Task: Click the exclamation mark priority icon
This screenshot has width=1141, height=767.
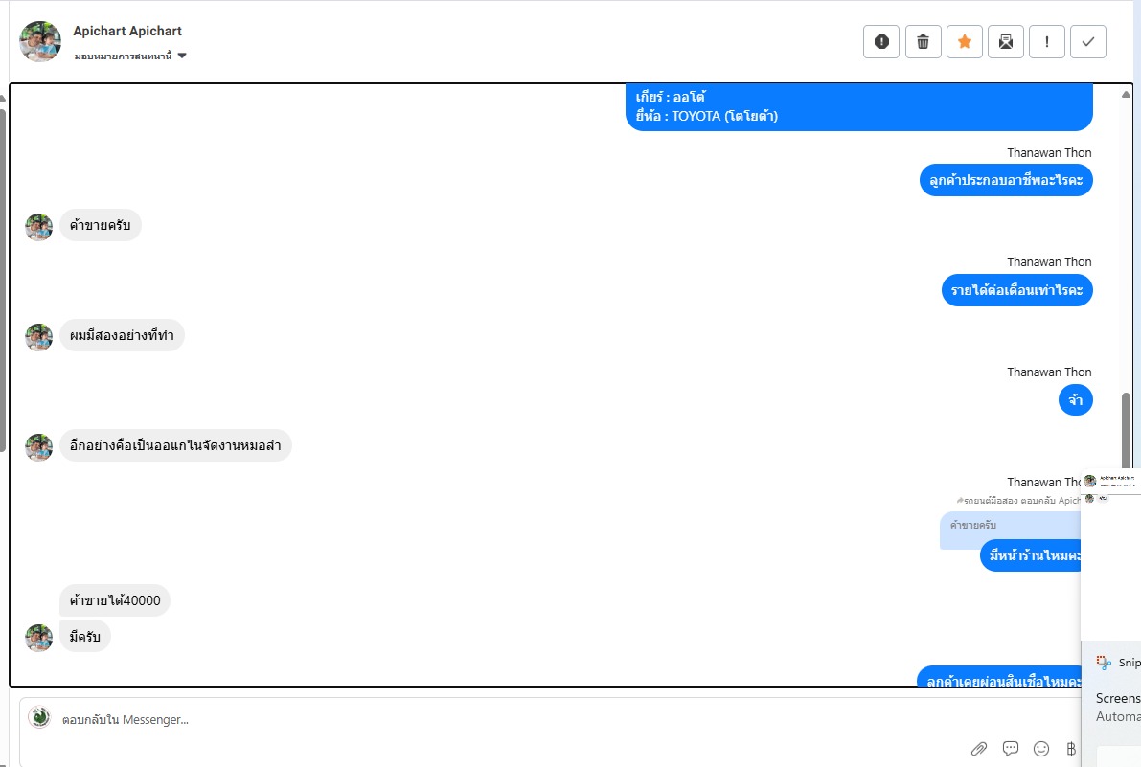Action: tap(1047, 41)
